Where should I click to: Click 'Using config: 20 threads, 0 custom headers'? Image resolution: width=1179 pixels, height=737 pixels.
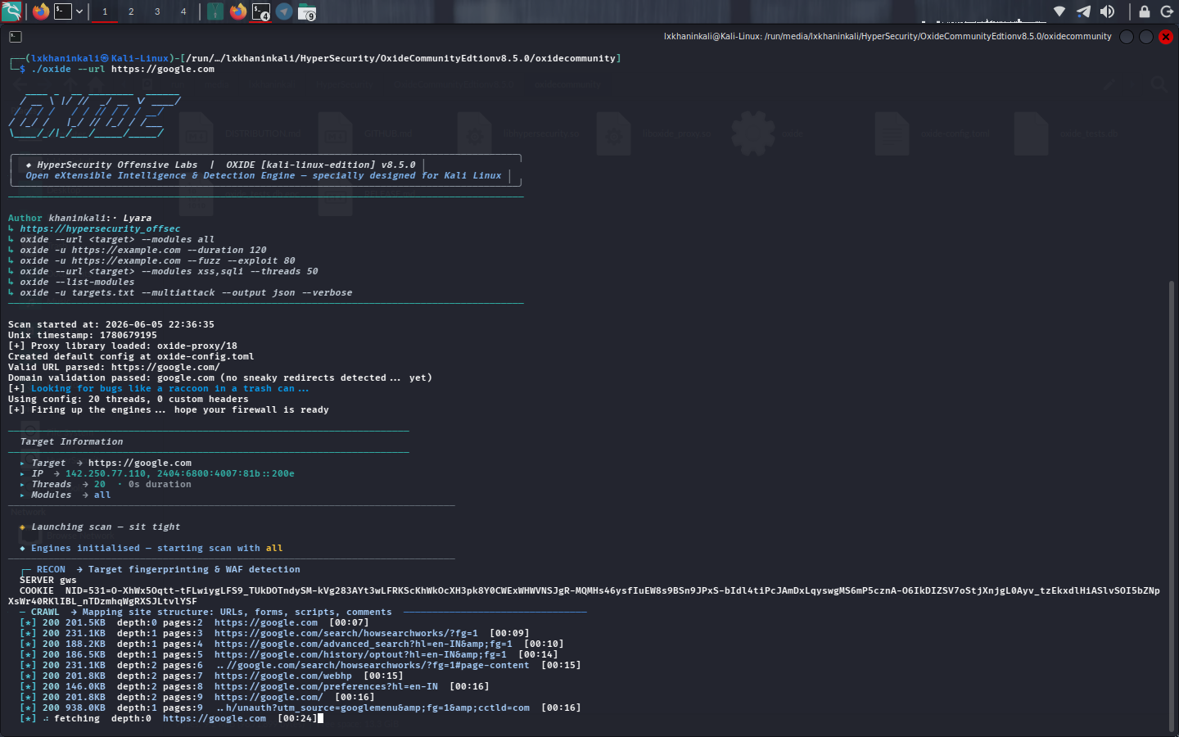(129, 400)
